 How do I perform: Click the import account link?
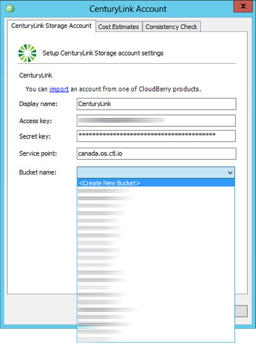(x=59, y=89)
